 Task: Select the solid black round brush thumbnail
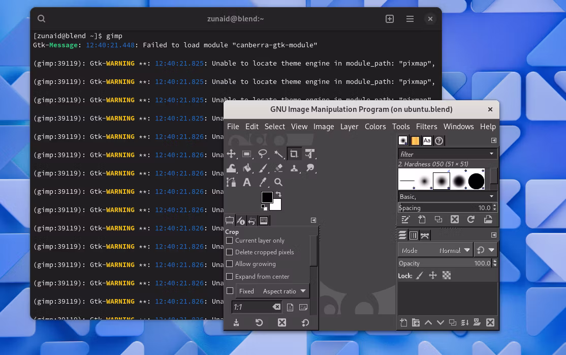click(476, 181)
